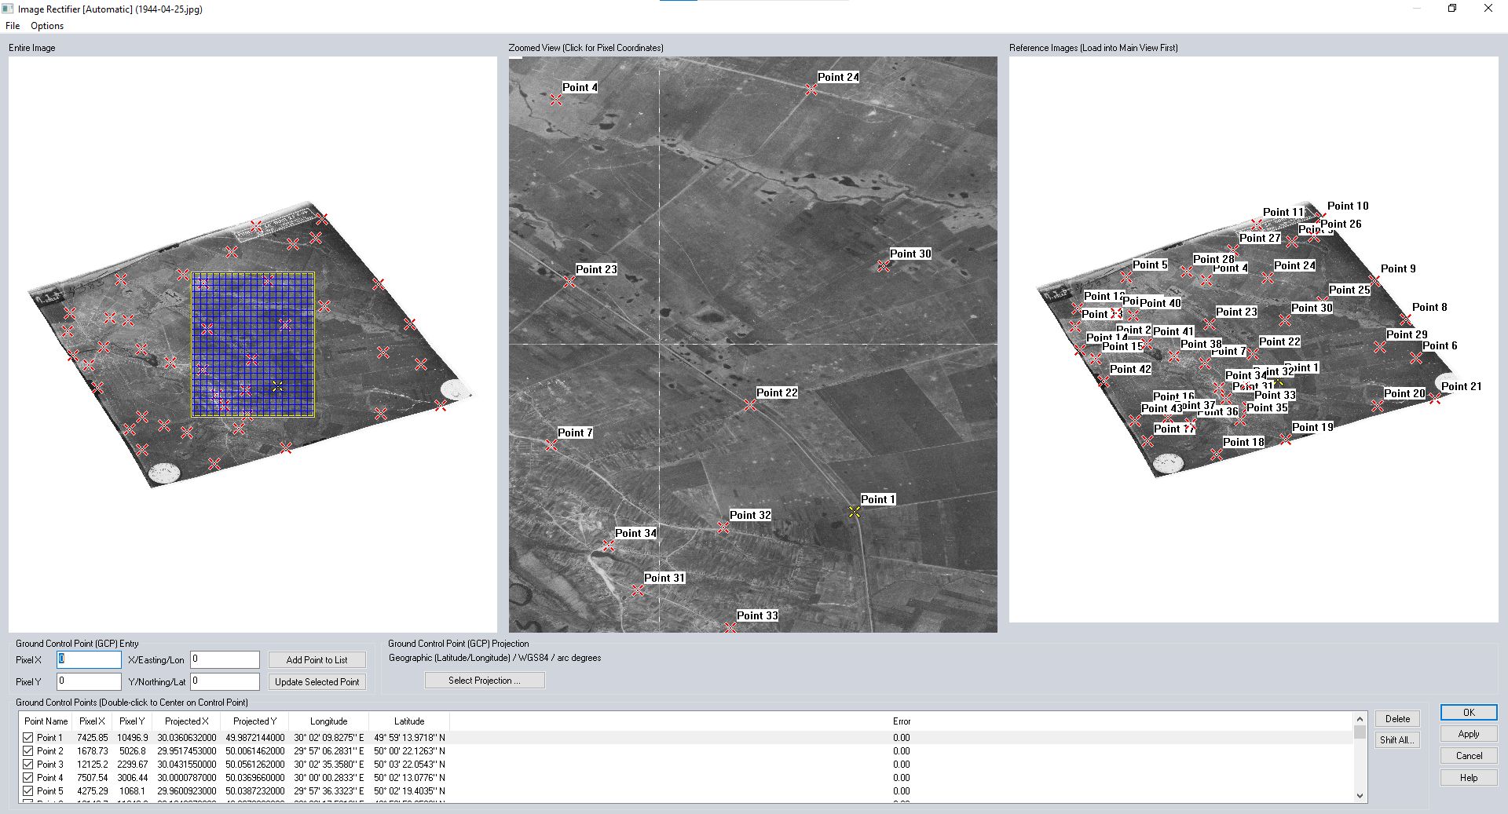Image resolution: width=1508 pixels, height=814 pixels.
Task: Sort list by Point Name column header
Action: (46, 721)
